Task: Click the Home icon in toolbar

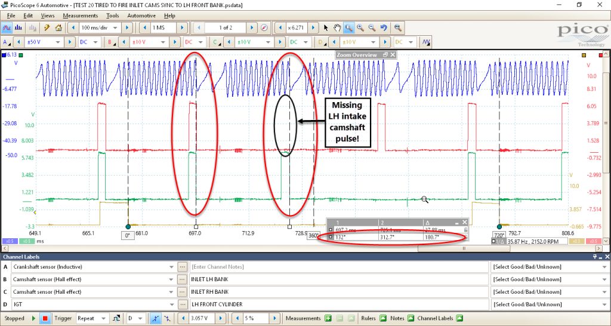Action: 58,27
